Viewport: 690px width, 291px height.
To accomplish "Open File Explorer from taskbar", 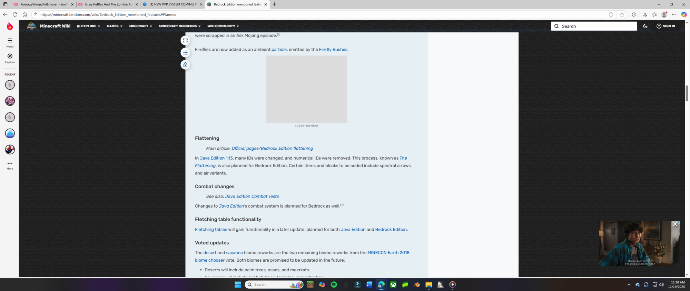I will 428,284.
